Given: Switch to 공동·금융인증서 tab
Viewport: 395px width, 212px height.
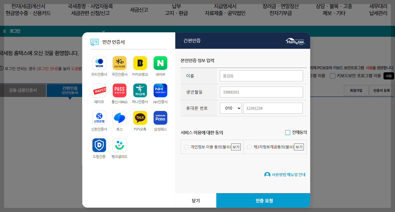Looking at the screenshot, I should (x=23, y=90).
